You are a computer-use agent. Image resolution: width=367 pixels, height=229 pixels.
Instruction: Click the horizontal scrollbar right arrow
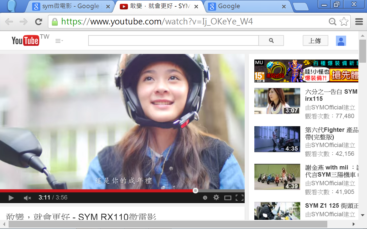click(x=353, y=224)
